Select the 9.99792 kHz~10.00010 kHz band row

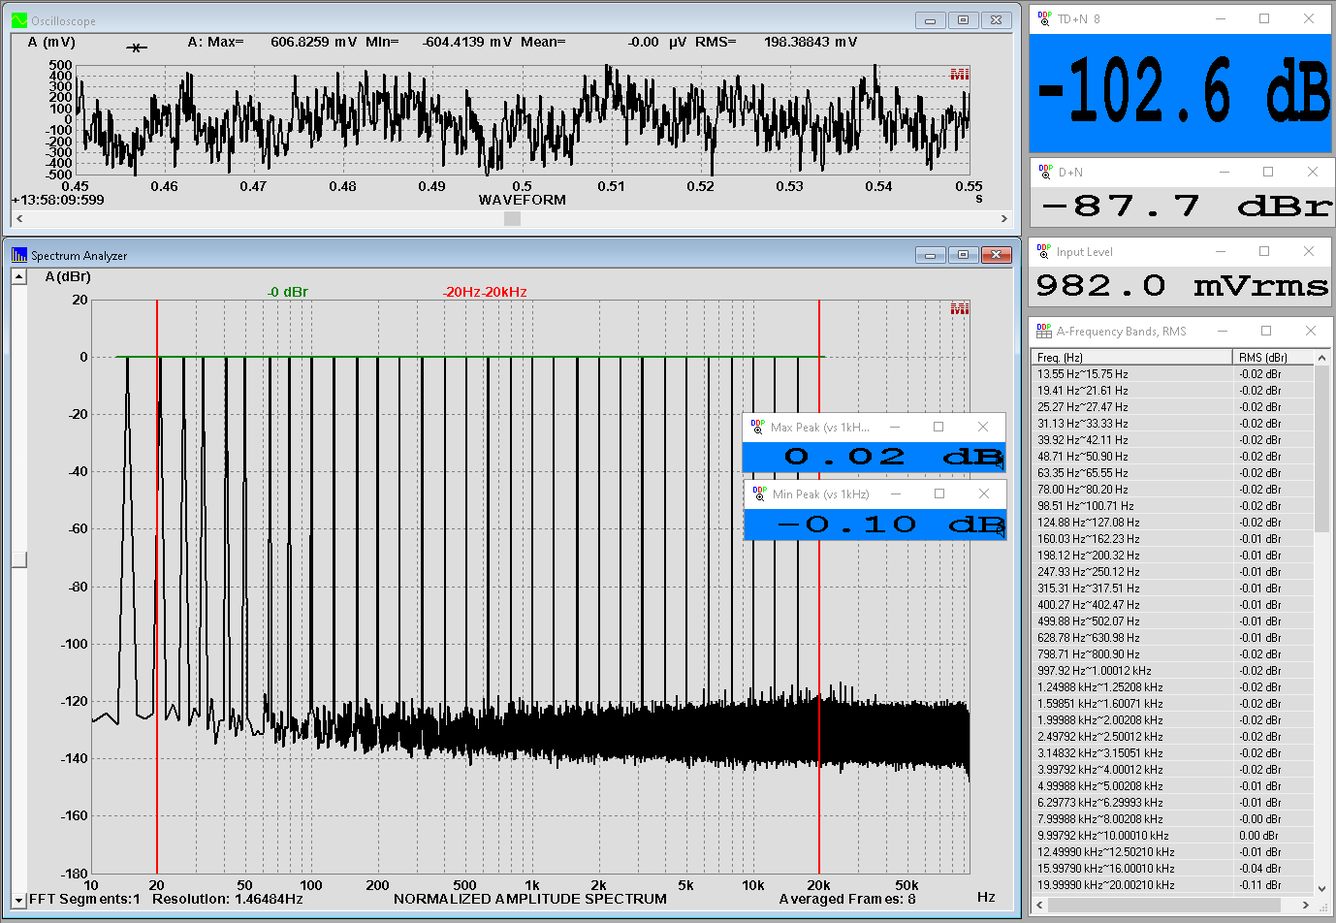tap(1173, 836)
